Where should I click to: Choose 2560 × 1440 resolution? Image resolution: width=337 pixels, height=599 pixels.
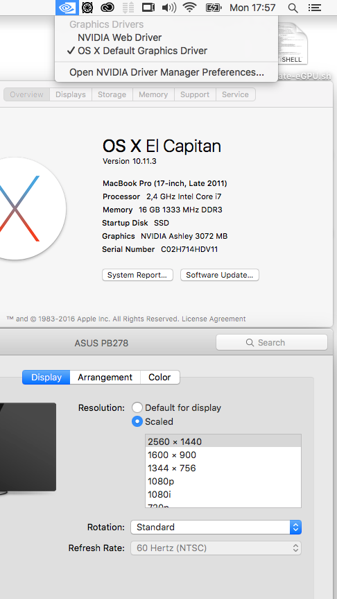coord(223,441)
